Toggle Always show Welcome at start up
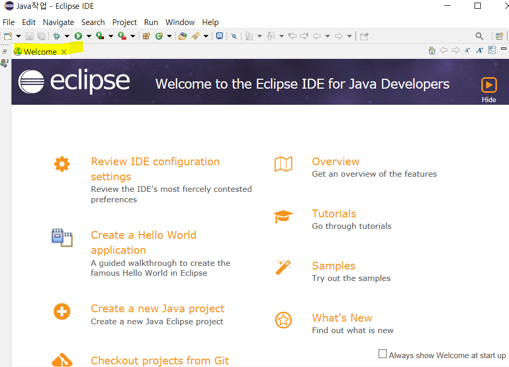This screenshot has width=509, height=367. [x=383, y=354]
